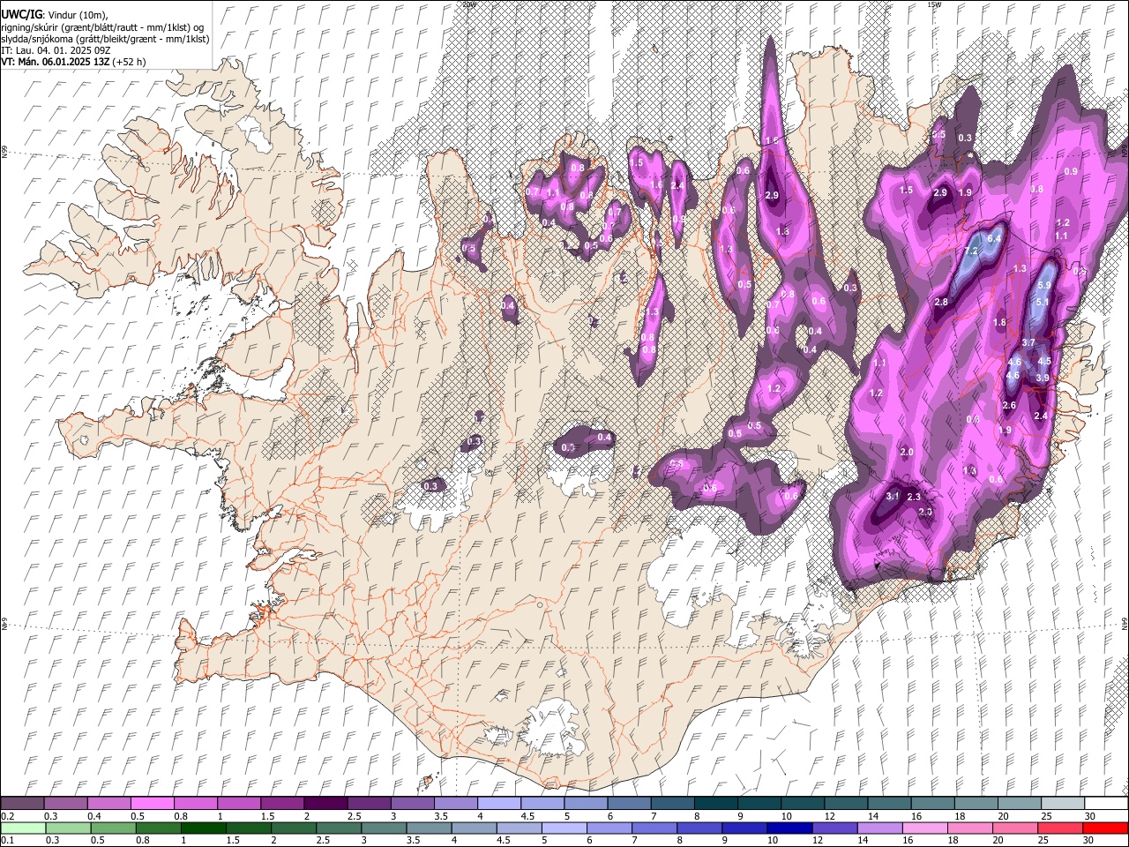The image size is (1129, 847).
Task: Click the 2.3 precipitation value on map
Action: point(914,498)
